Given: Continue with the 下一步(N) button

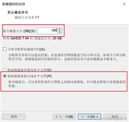Looking at the screenshot, I should click(x=90, y=117).
